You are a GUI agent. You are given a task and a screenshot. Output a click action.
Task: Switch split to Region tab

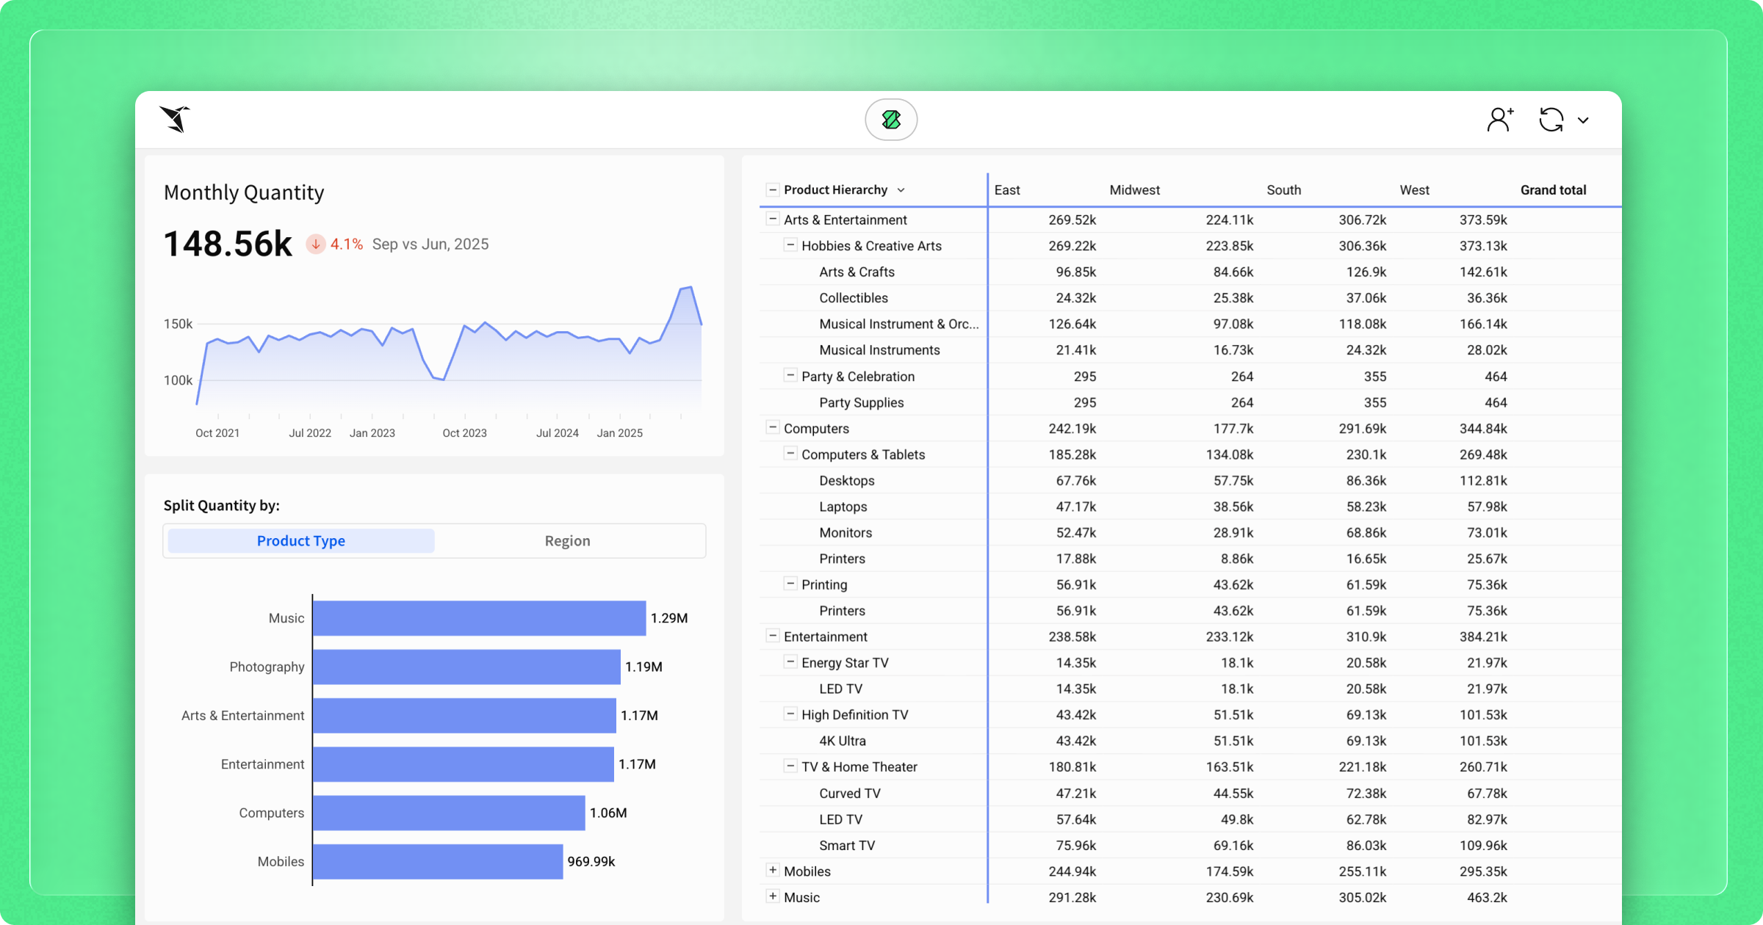tap(567, 541)
